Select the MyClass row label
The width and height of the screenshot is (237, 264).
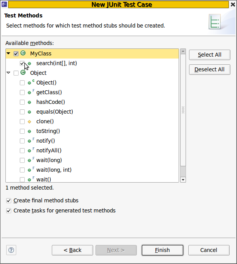pos(41,53)
